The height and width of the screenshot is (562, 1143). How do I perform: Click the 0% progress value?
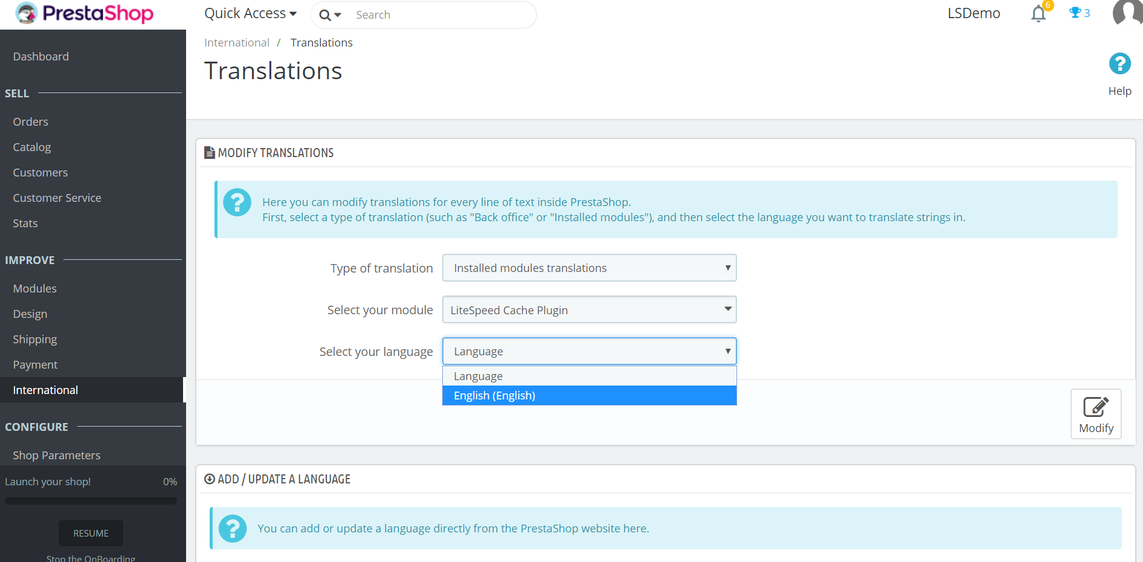[170, 482]
